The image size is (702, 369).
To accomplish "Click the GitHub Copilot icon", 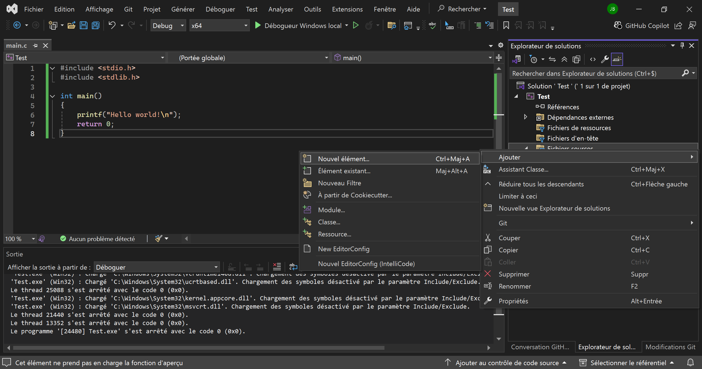I will [x=618, y=26].
